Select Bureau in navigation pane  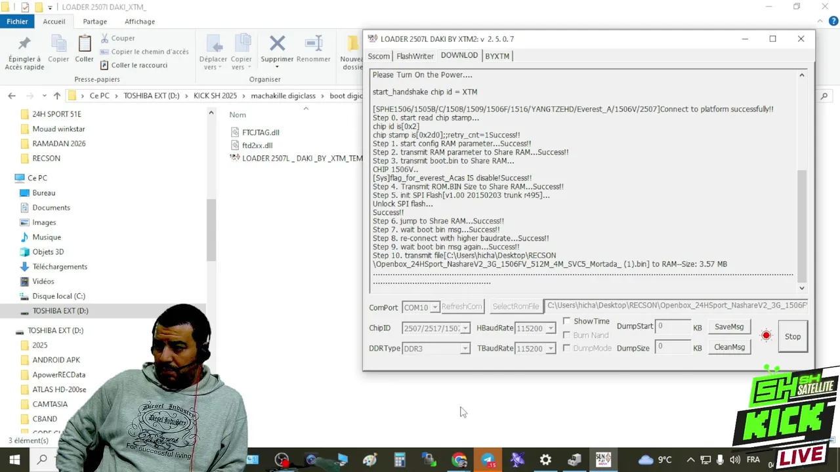(x=44, y=193)
